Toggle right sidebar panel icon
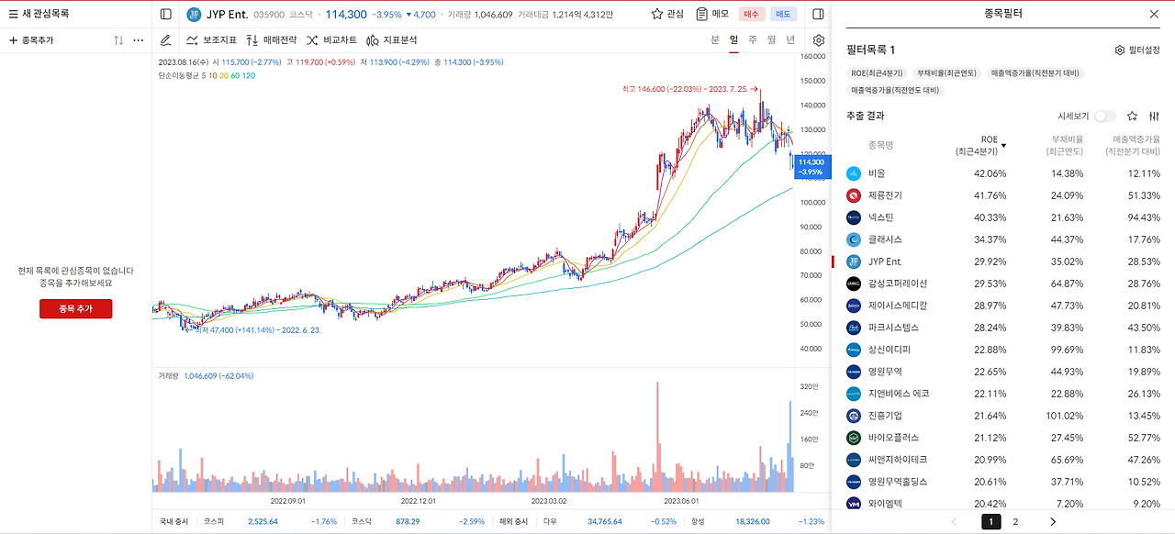The width and height of the screenshot is (1175, 534). pos(819,14)
